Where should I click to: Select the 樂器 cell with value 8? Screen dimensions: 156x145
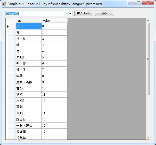(x=29, y=76)
